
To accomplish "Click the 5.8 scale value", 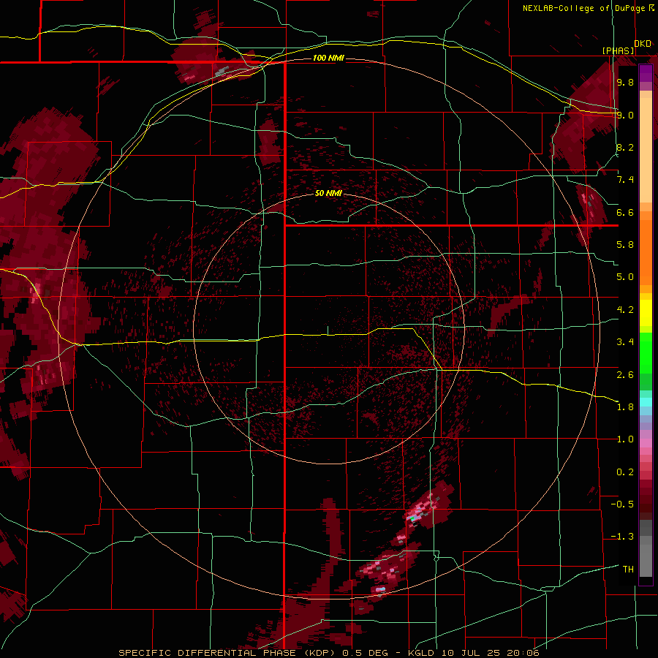I will 625,245.
